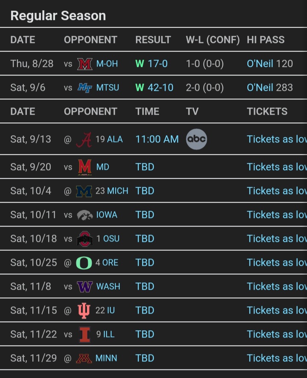The image size is (307, 378).
Task: Click the TBD time for Ohio State game
Action: pos(145,238)
